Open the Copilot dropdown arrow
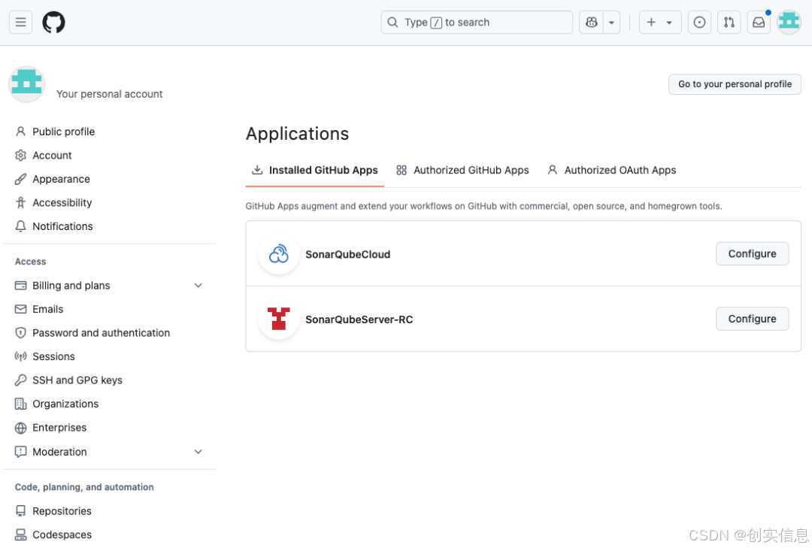 pyautogui.click(x=611, y=23)
